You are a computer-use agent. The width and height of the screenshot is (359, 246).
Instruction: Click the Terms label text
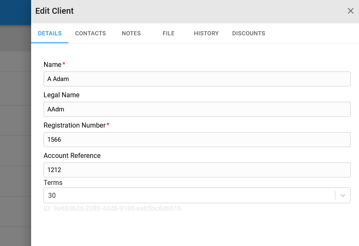point(53,182)
